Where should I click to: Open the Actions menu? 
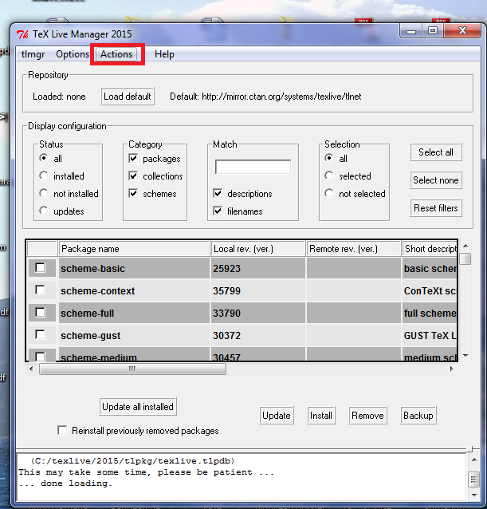pos(116,54)
